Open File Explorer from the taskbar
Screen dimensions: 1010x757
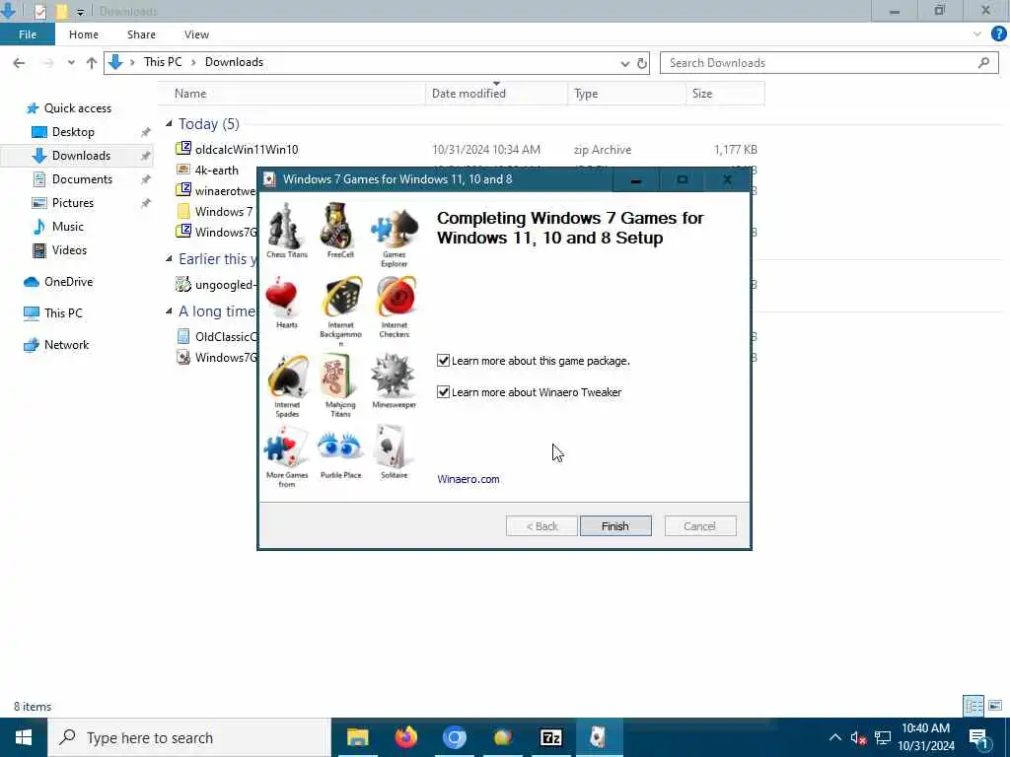[357, 737]
